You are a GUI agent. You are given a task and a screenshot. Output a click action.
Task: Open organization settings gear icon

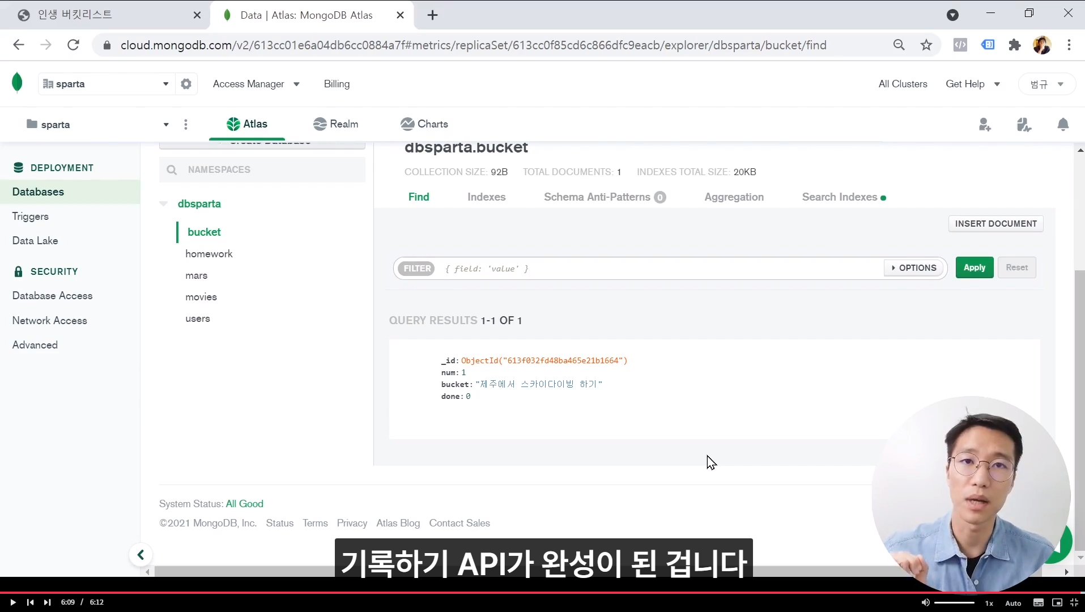click(x=186, y=84)
